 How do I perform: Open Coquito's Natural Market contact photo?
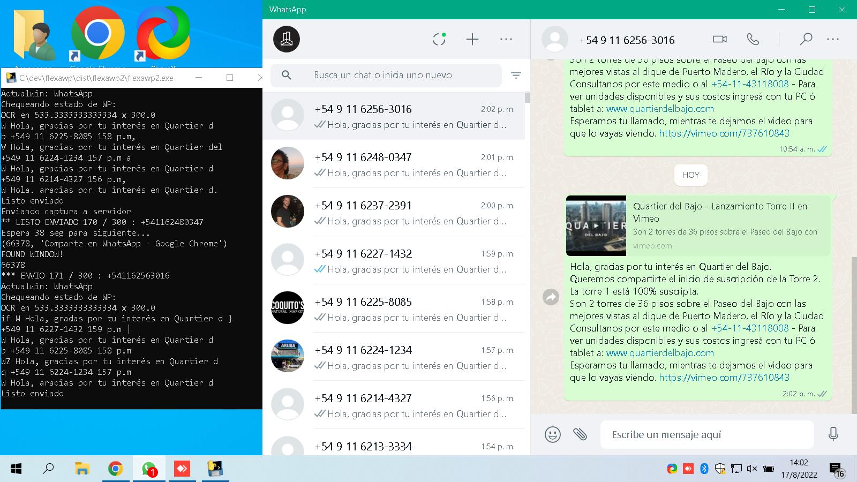pyautogui.click(x=288, y=308)
